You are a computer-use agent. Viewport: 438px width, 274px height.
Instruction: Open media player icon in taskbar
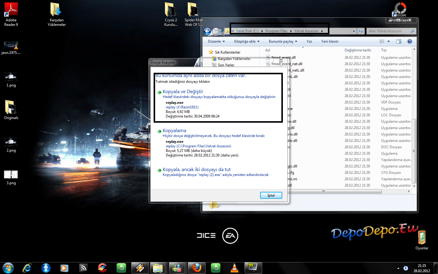pos(64,268)
